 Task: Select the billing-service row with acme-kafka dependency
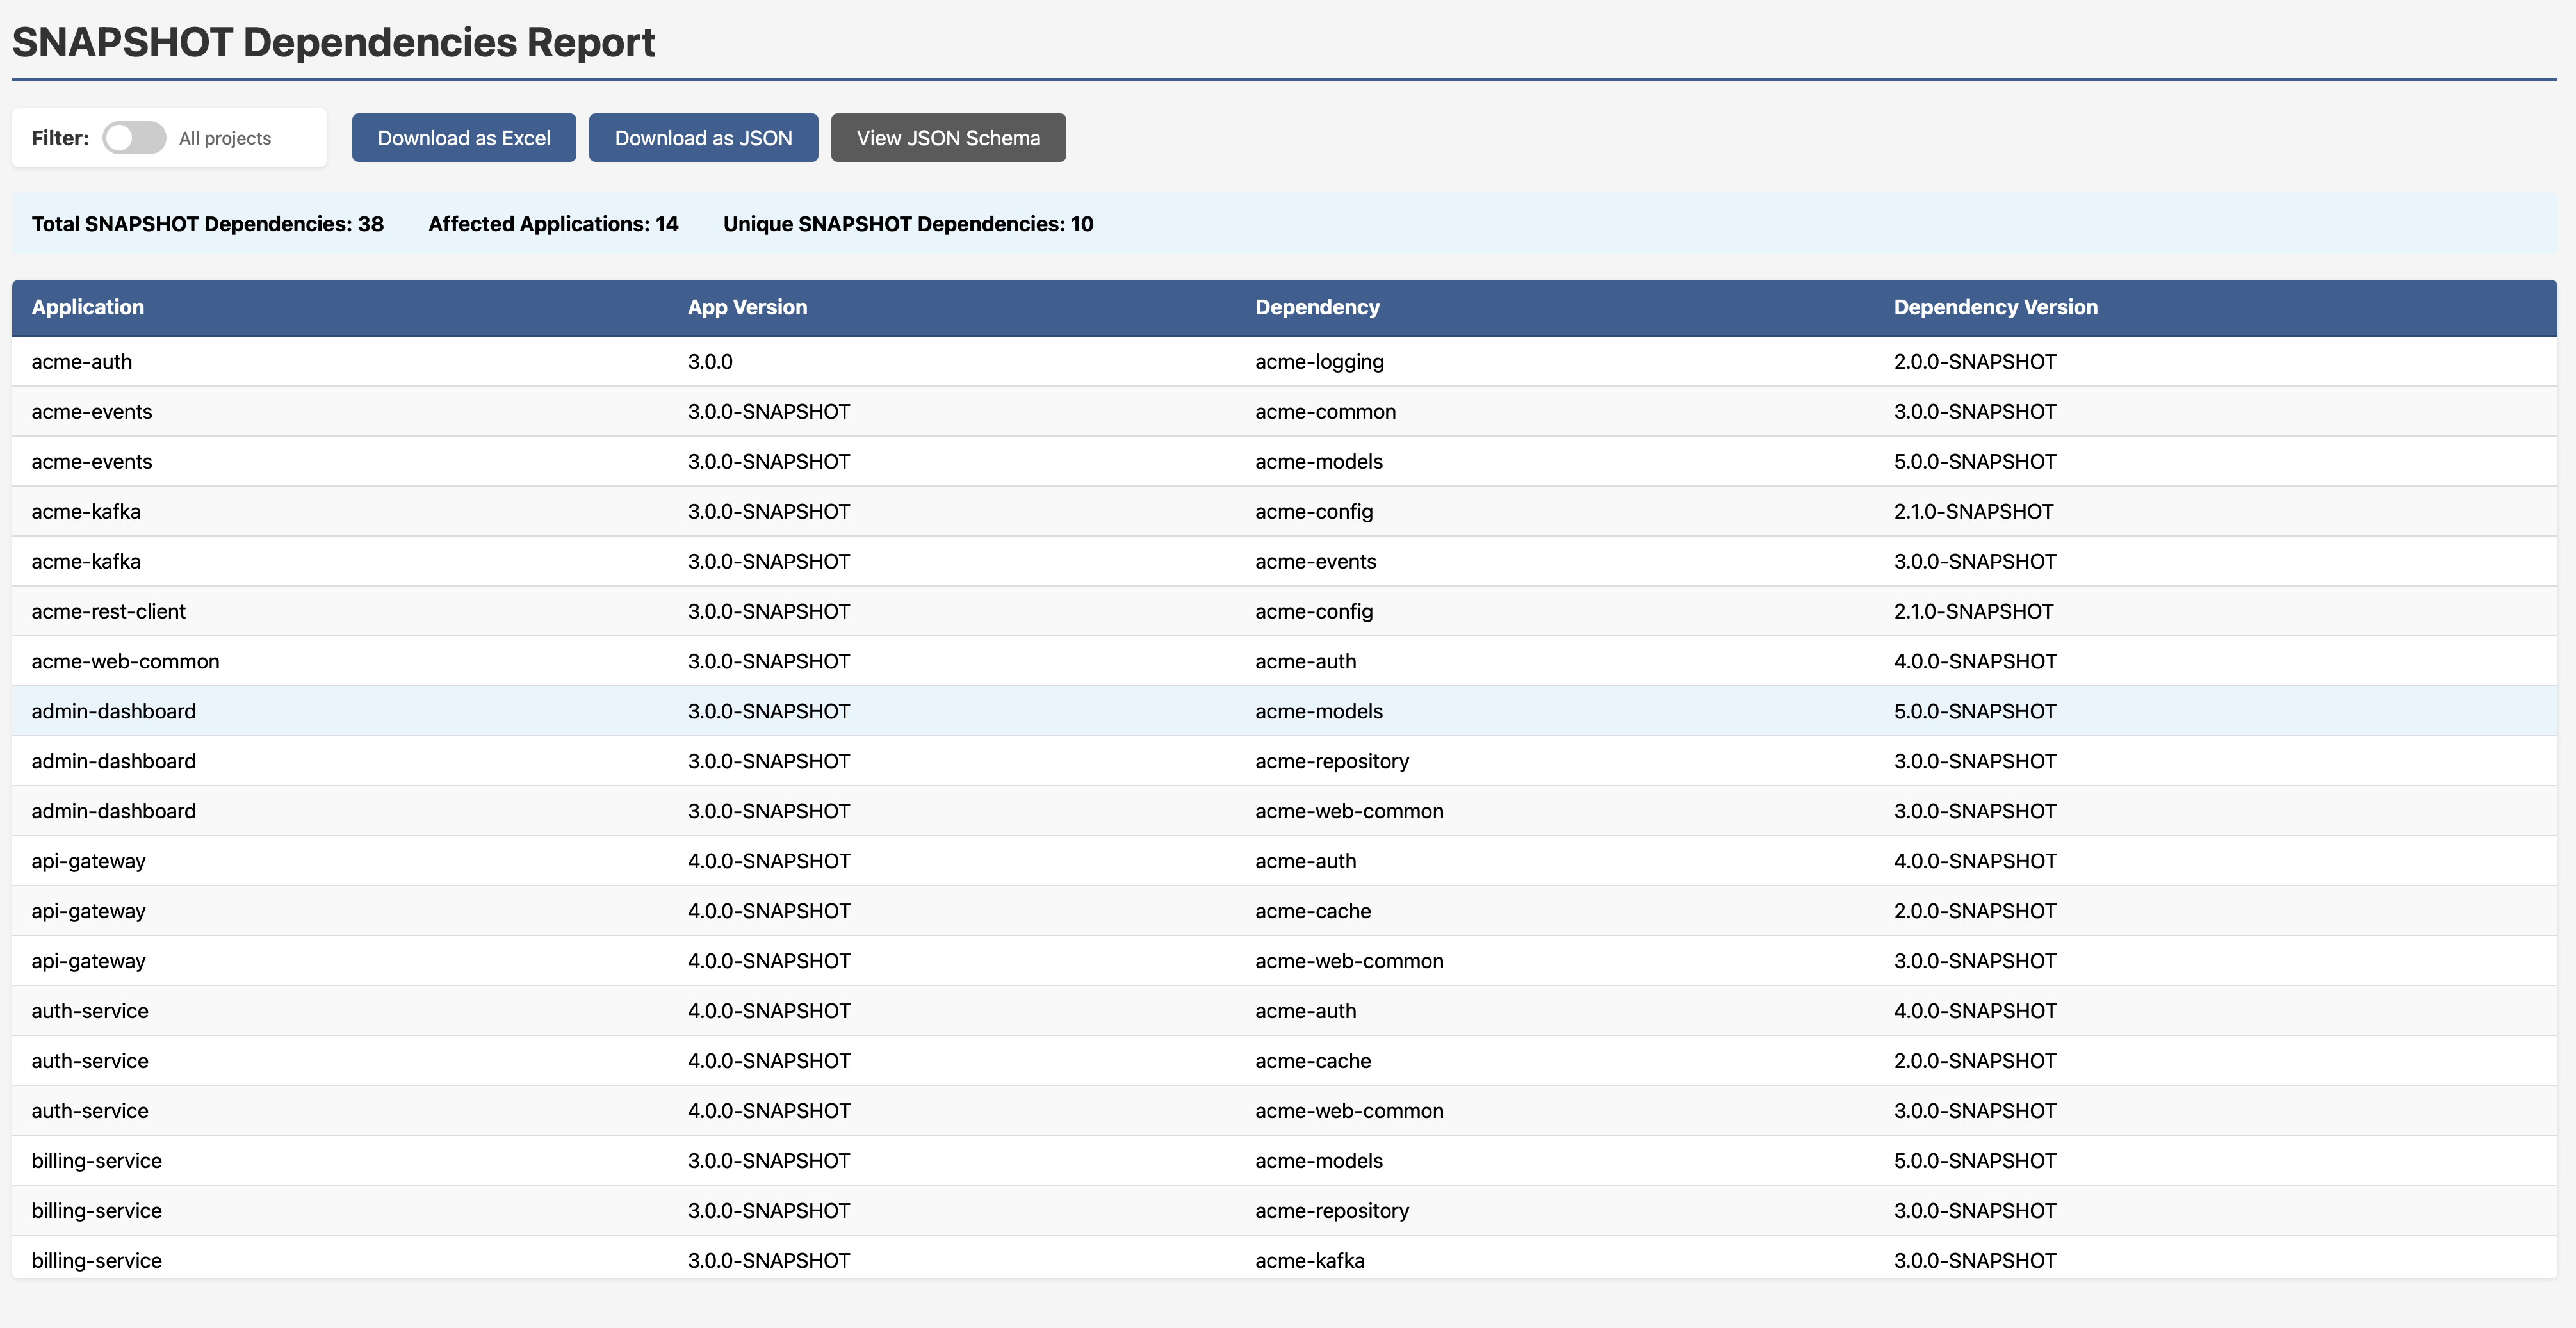[x=700, y=1260]
